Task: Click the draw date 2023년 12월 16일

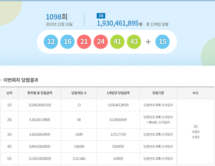Action: point(59,24)
